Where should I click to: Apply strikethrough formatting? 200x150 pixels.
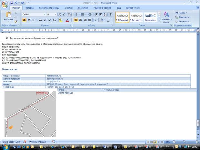40,20
